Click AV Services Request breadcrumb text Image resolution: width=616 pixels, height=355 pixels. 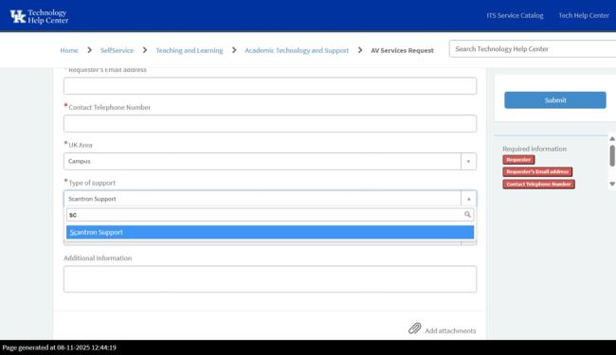(402, 50)
